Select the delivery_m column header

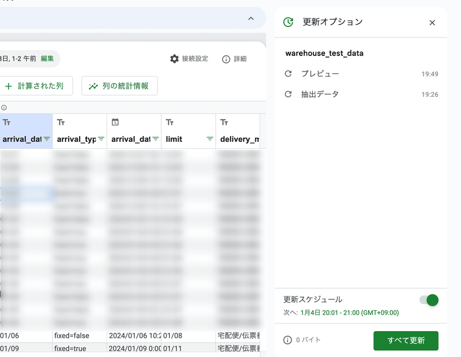[x=238, y=131]
